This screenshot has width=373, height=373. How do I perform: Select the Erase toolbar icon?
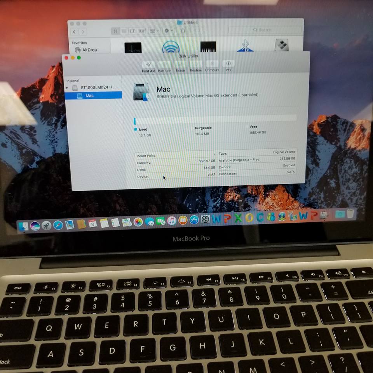[180, 65]
